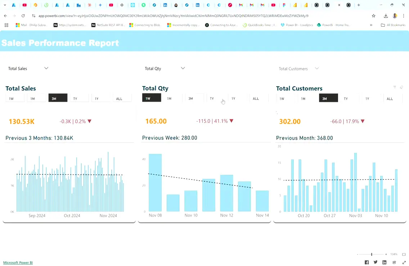Image resolution: width=409 pixels, height=266 pixels.
Task: Open the apps grid in bookmarks bar
Action: 6,25
